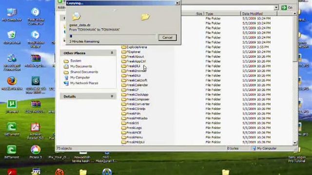Viewport: 312px width, 175px height.
Task: Launch the Acrobat Reader 5.0 desktop shortcut
Action: (x=36, y=131)
